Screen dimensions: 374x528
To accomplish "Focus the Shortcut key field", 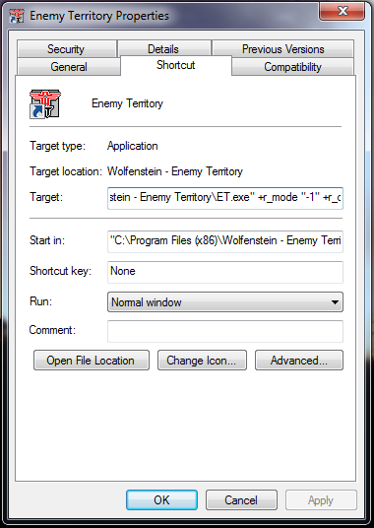I will pyautogui.click(x=225, y=272).
